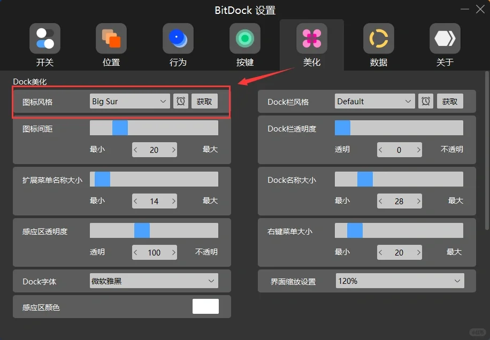This screenshot has height=340, width=490.
Task: Click the Dock名称大小 value field showing 28
Action: click(400, 201)
